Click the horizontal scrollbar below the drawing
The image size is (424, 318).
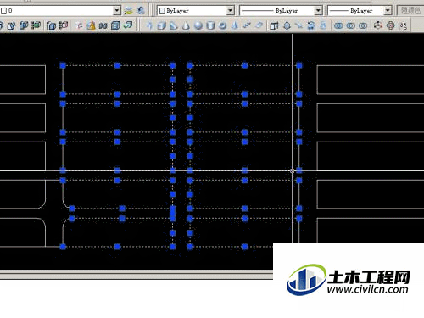[137, 276]
